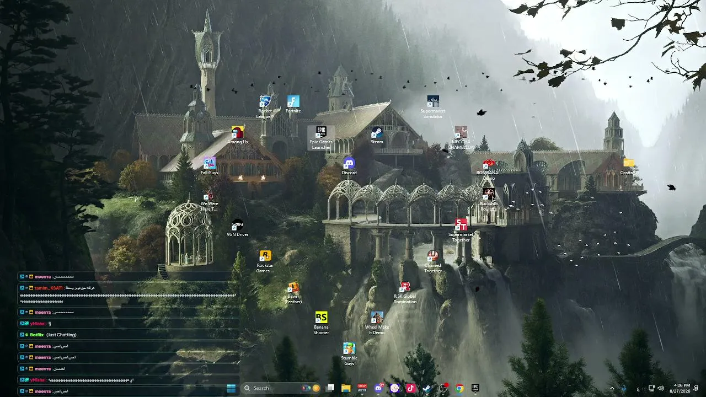The width and height of the screenshot is (706, 397).
Task: Open the Windows Start menu
Action: [x=231, y=388]
